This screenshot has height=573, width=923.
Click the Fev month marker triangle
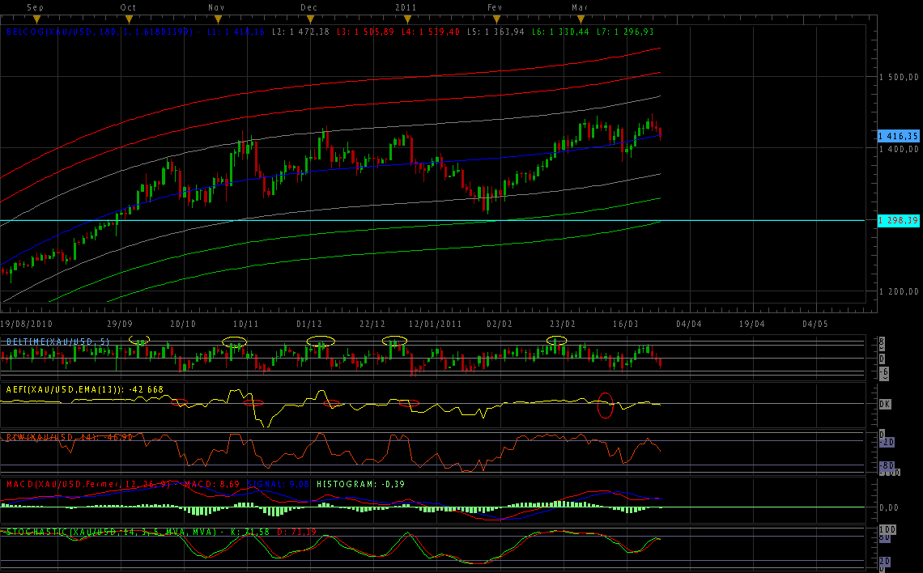(x=496, y=18)
